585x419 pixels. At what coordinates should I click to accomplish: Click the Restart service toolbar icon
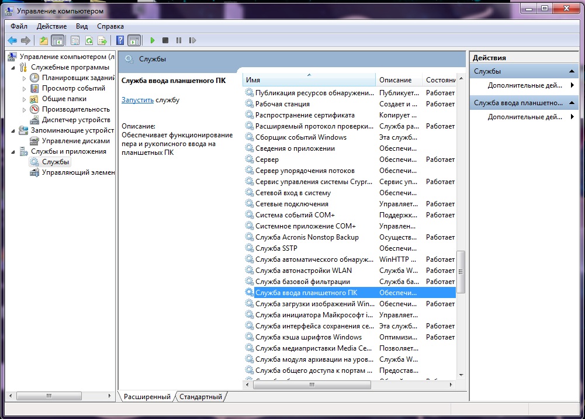[x=192, y=40]
